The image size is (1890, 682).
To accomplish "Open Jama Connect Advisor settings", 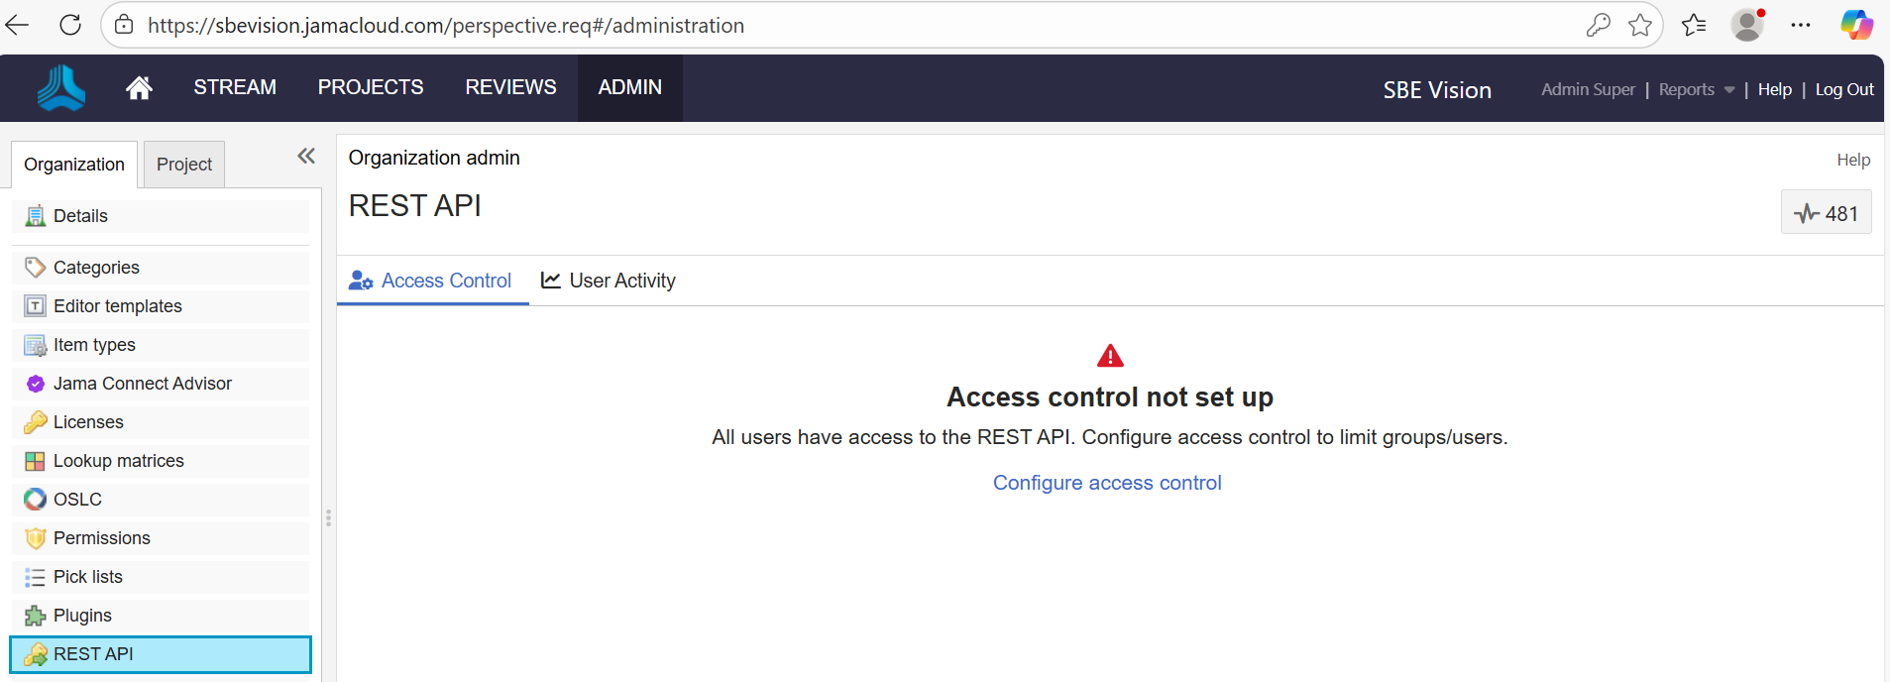I will tap(143, 384).
